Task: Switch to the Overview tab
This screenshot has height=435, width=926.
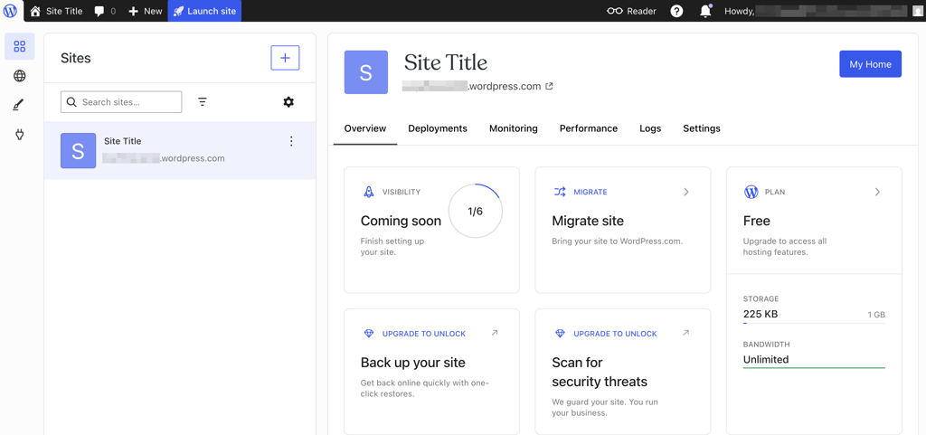Action: pyautogui.click(x=365, y=128)
